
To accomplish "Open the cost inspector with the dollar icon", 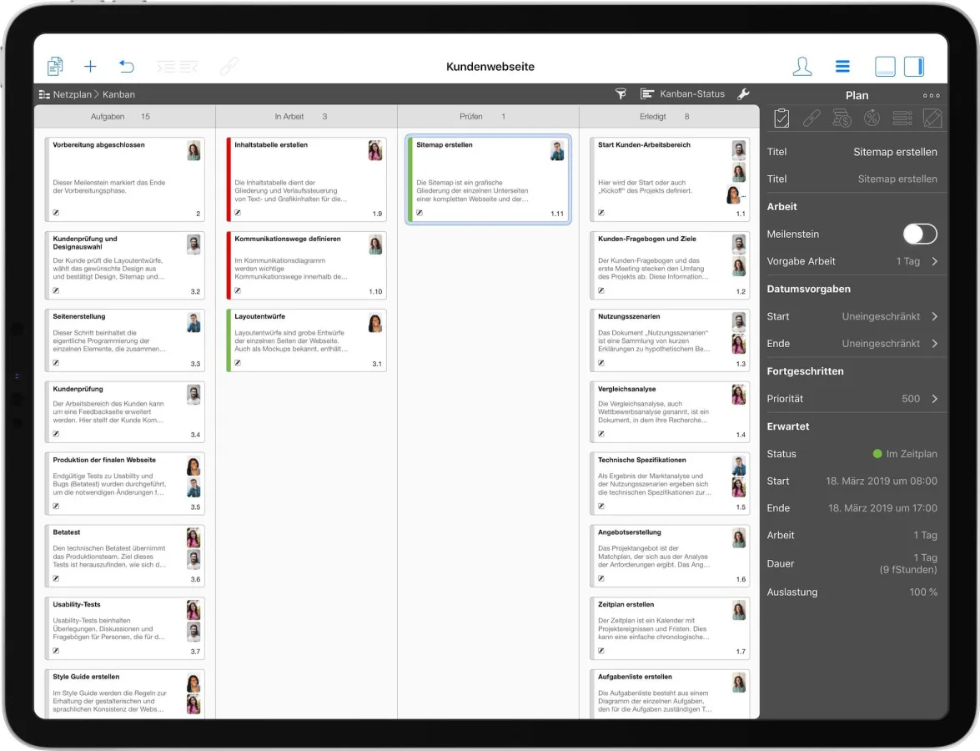I will pyautogui.click(x=842, y=118).
